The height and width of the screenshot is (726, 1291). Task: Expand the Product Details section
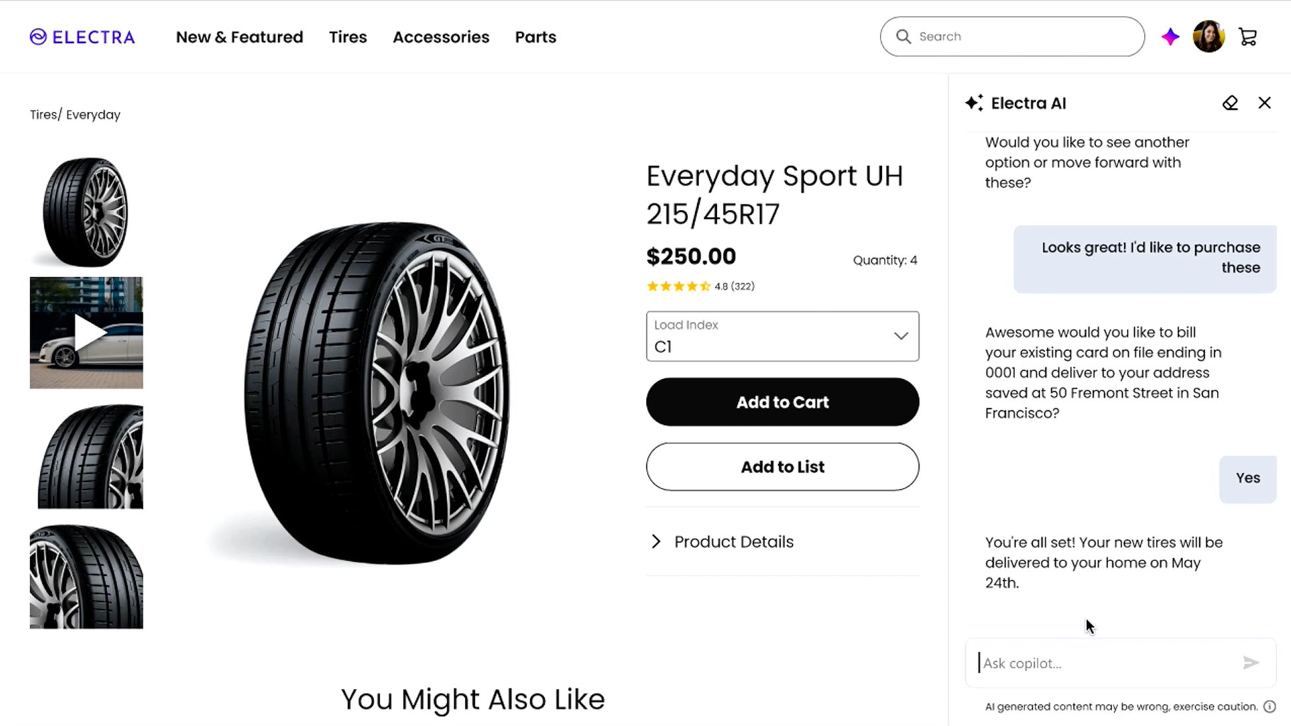pos(733,541)
